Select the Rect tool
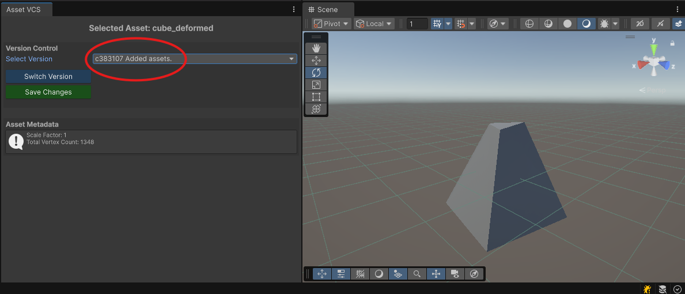The height and width of the screenshot is (294, 685). 316,97
